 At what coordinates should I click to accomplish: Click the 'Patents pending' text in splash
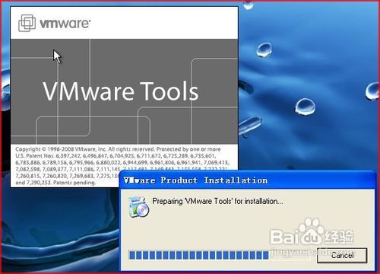(x=74, y=183)
